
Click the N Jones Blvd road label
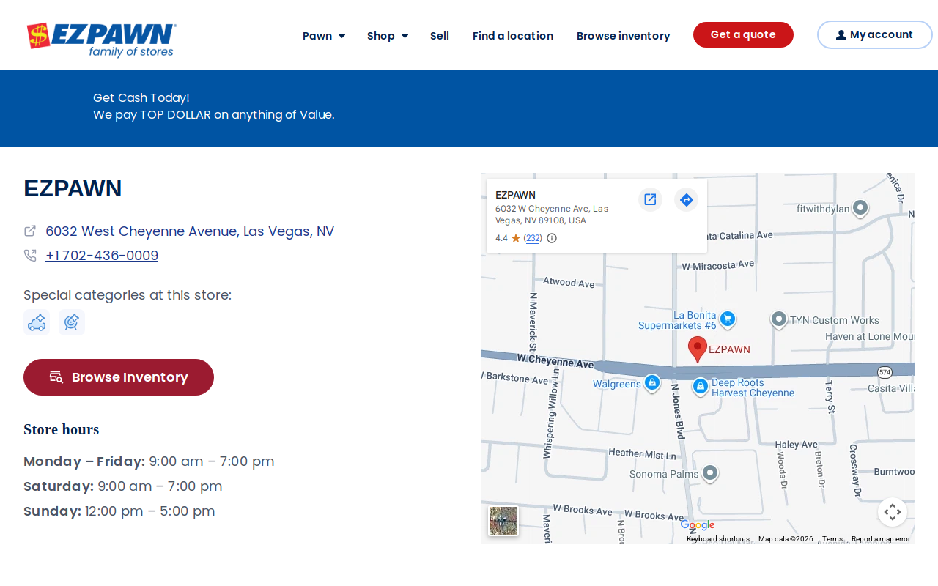click(678, 411)
